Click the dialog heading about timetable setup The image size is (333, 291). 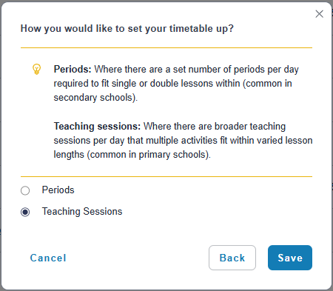pos(127,29)
